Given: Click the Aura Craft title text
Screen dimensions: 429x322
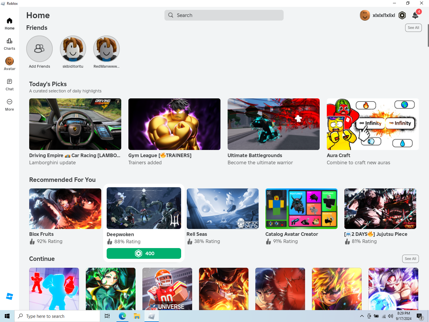Looking at the screenshot, I should coord(338,155).
